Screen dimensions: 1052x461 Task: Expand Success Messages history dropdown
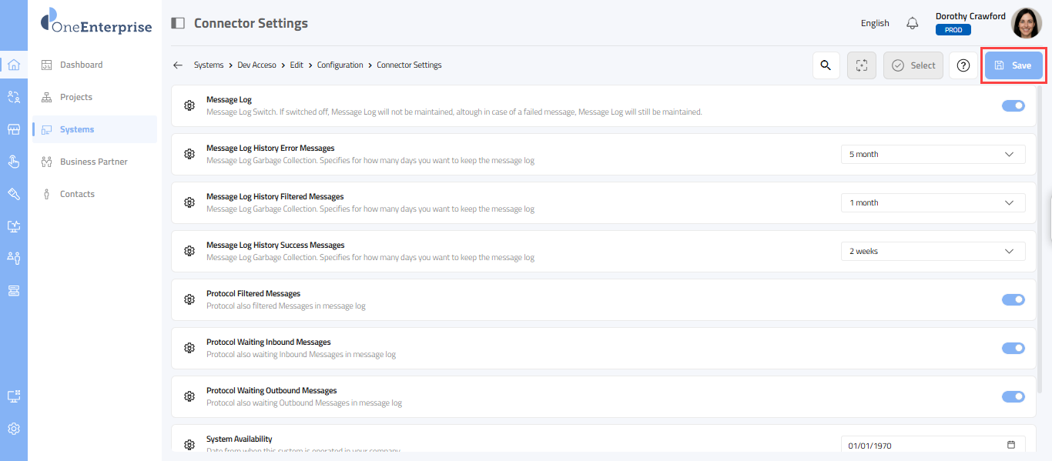(x=933, y=252)
